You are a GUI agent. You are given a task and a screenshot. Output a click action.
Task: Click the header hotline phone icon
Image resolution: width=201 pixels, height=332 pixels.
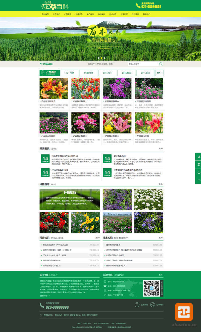tap(138, 5)
